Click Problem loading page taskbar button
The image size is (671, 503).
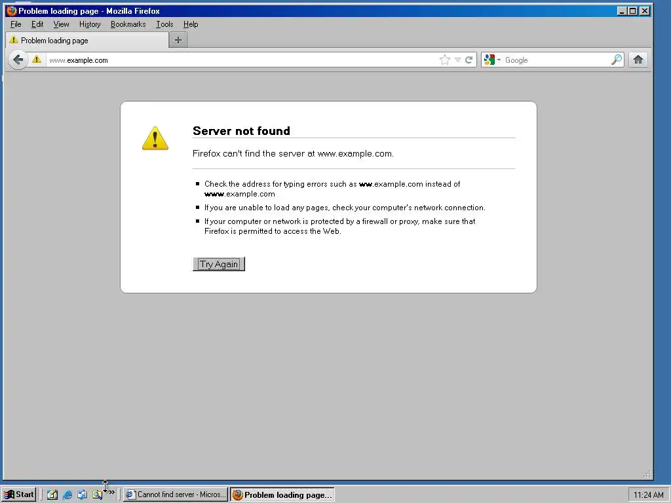click(x=282, y=494)
